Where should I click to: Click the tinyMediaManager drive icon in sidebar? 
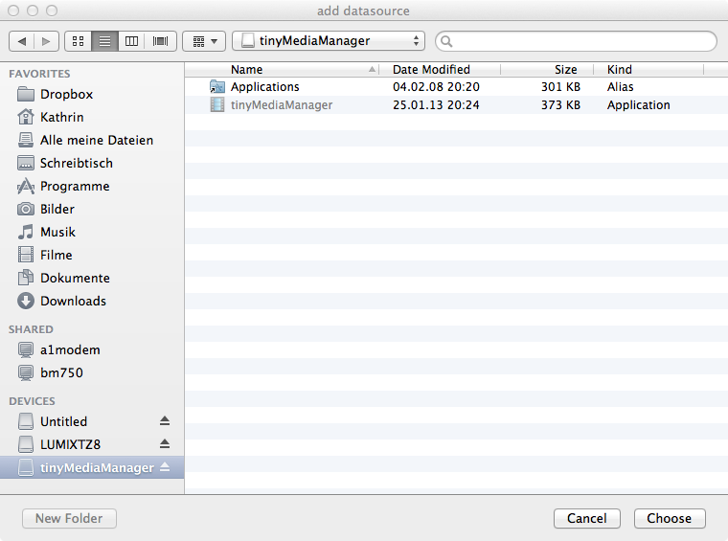click(x=26, y=467)
